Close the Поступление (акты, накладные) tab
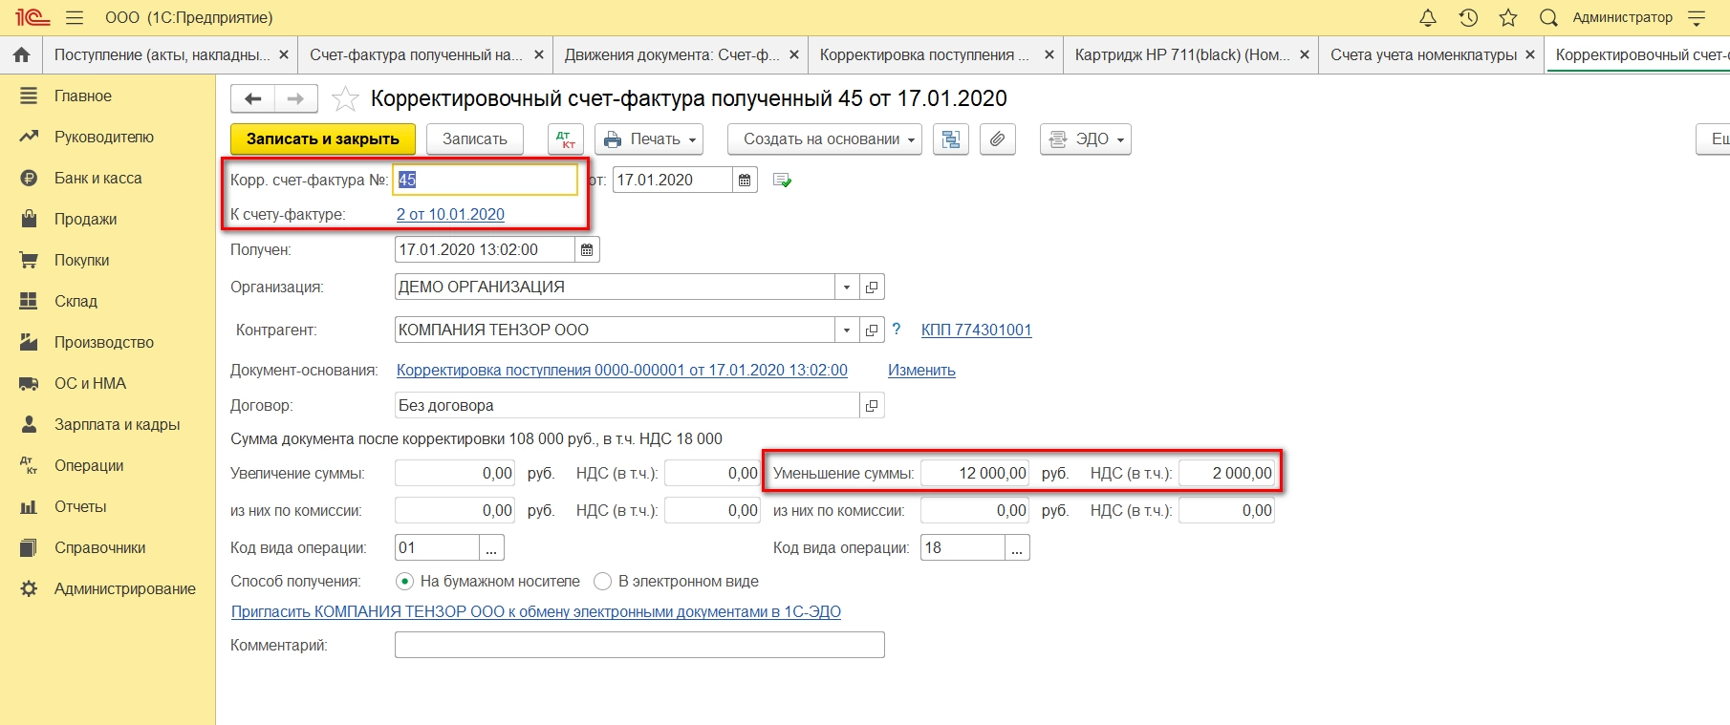This screenshot has height=725, width=1730. (x=284, y=55)
